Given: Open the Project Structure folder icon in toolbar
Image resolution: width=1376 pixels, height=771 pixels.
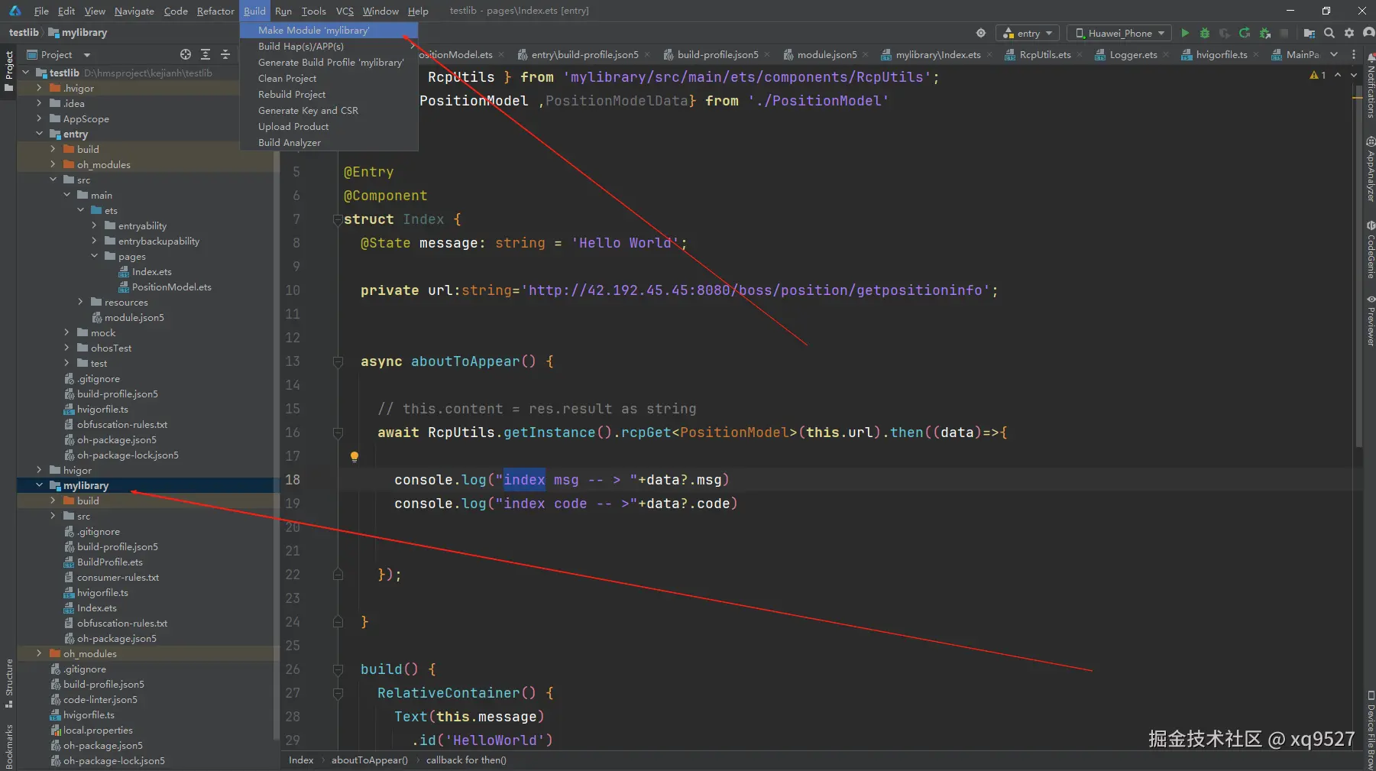Looking at the screenshot, I should pos(1310,33).
